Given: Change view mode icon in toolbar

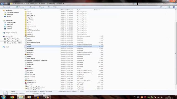Looking at the screenshot, I should click(x=161, y=7).
